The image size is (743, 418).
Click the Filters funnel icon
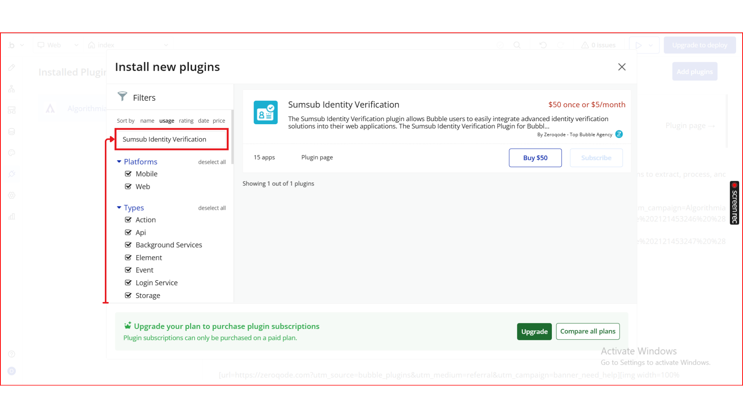point(122,96)
